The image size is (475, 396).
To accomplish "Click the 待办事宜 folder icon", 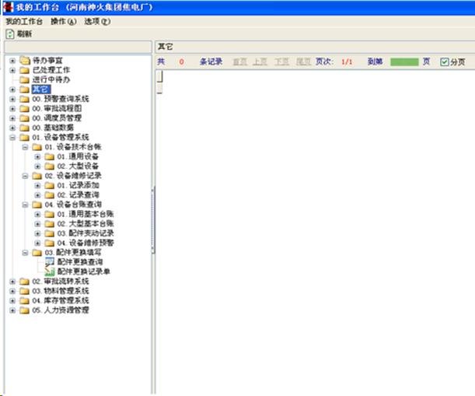I will pyautogui.click(x=24, y=61).
